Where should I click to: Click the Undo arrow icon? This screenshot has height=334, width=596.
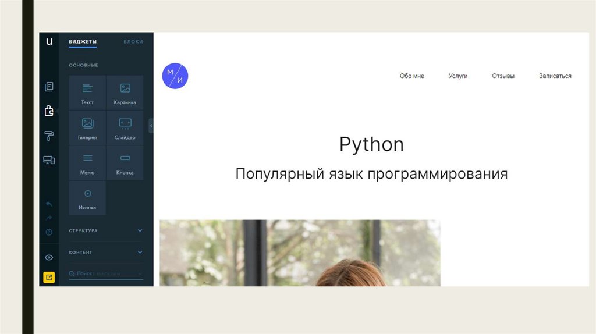point(49,204)
